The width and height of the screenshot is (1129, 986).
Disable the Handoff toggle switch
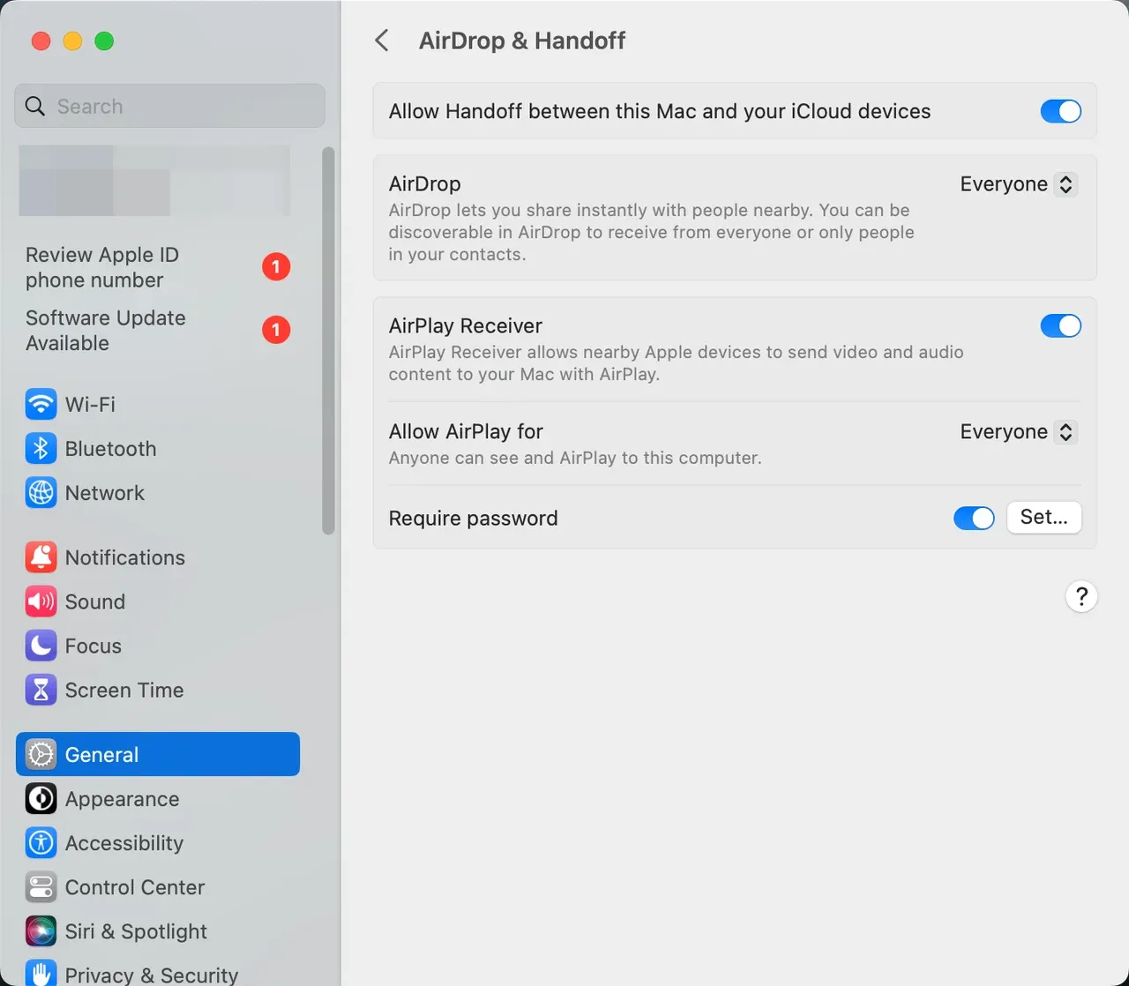[x=1060, y=111]
